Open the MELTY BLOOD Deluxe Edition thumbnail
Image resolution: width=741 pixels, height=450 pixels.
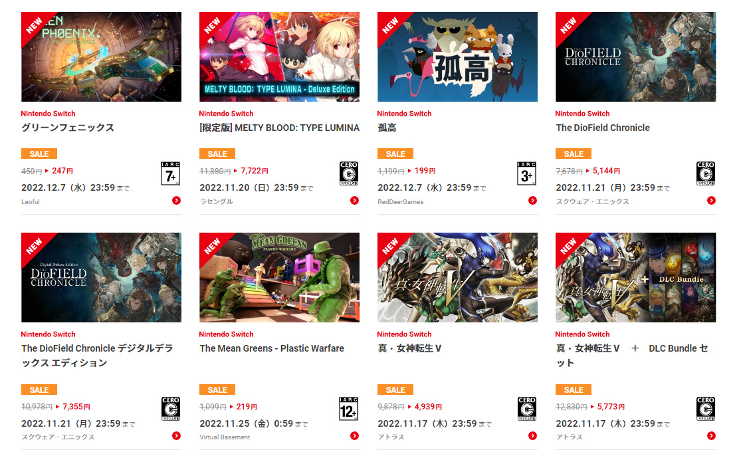pos(279,56)
